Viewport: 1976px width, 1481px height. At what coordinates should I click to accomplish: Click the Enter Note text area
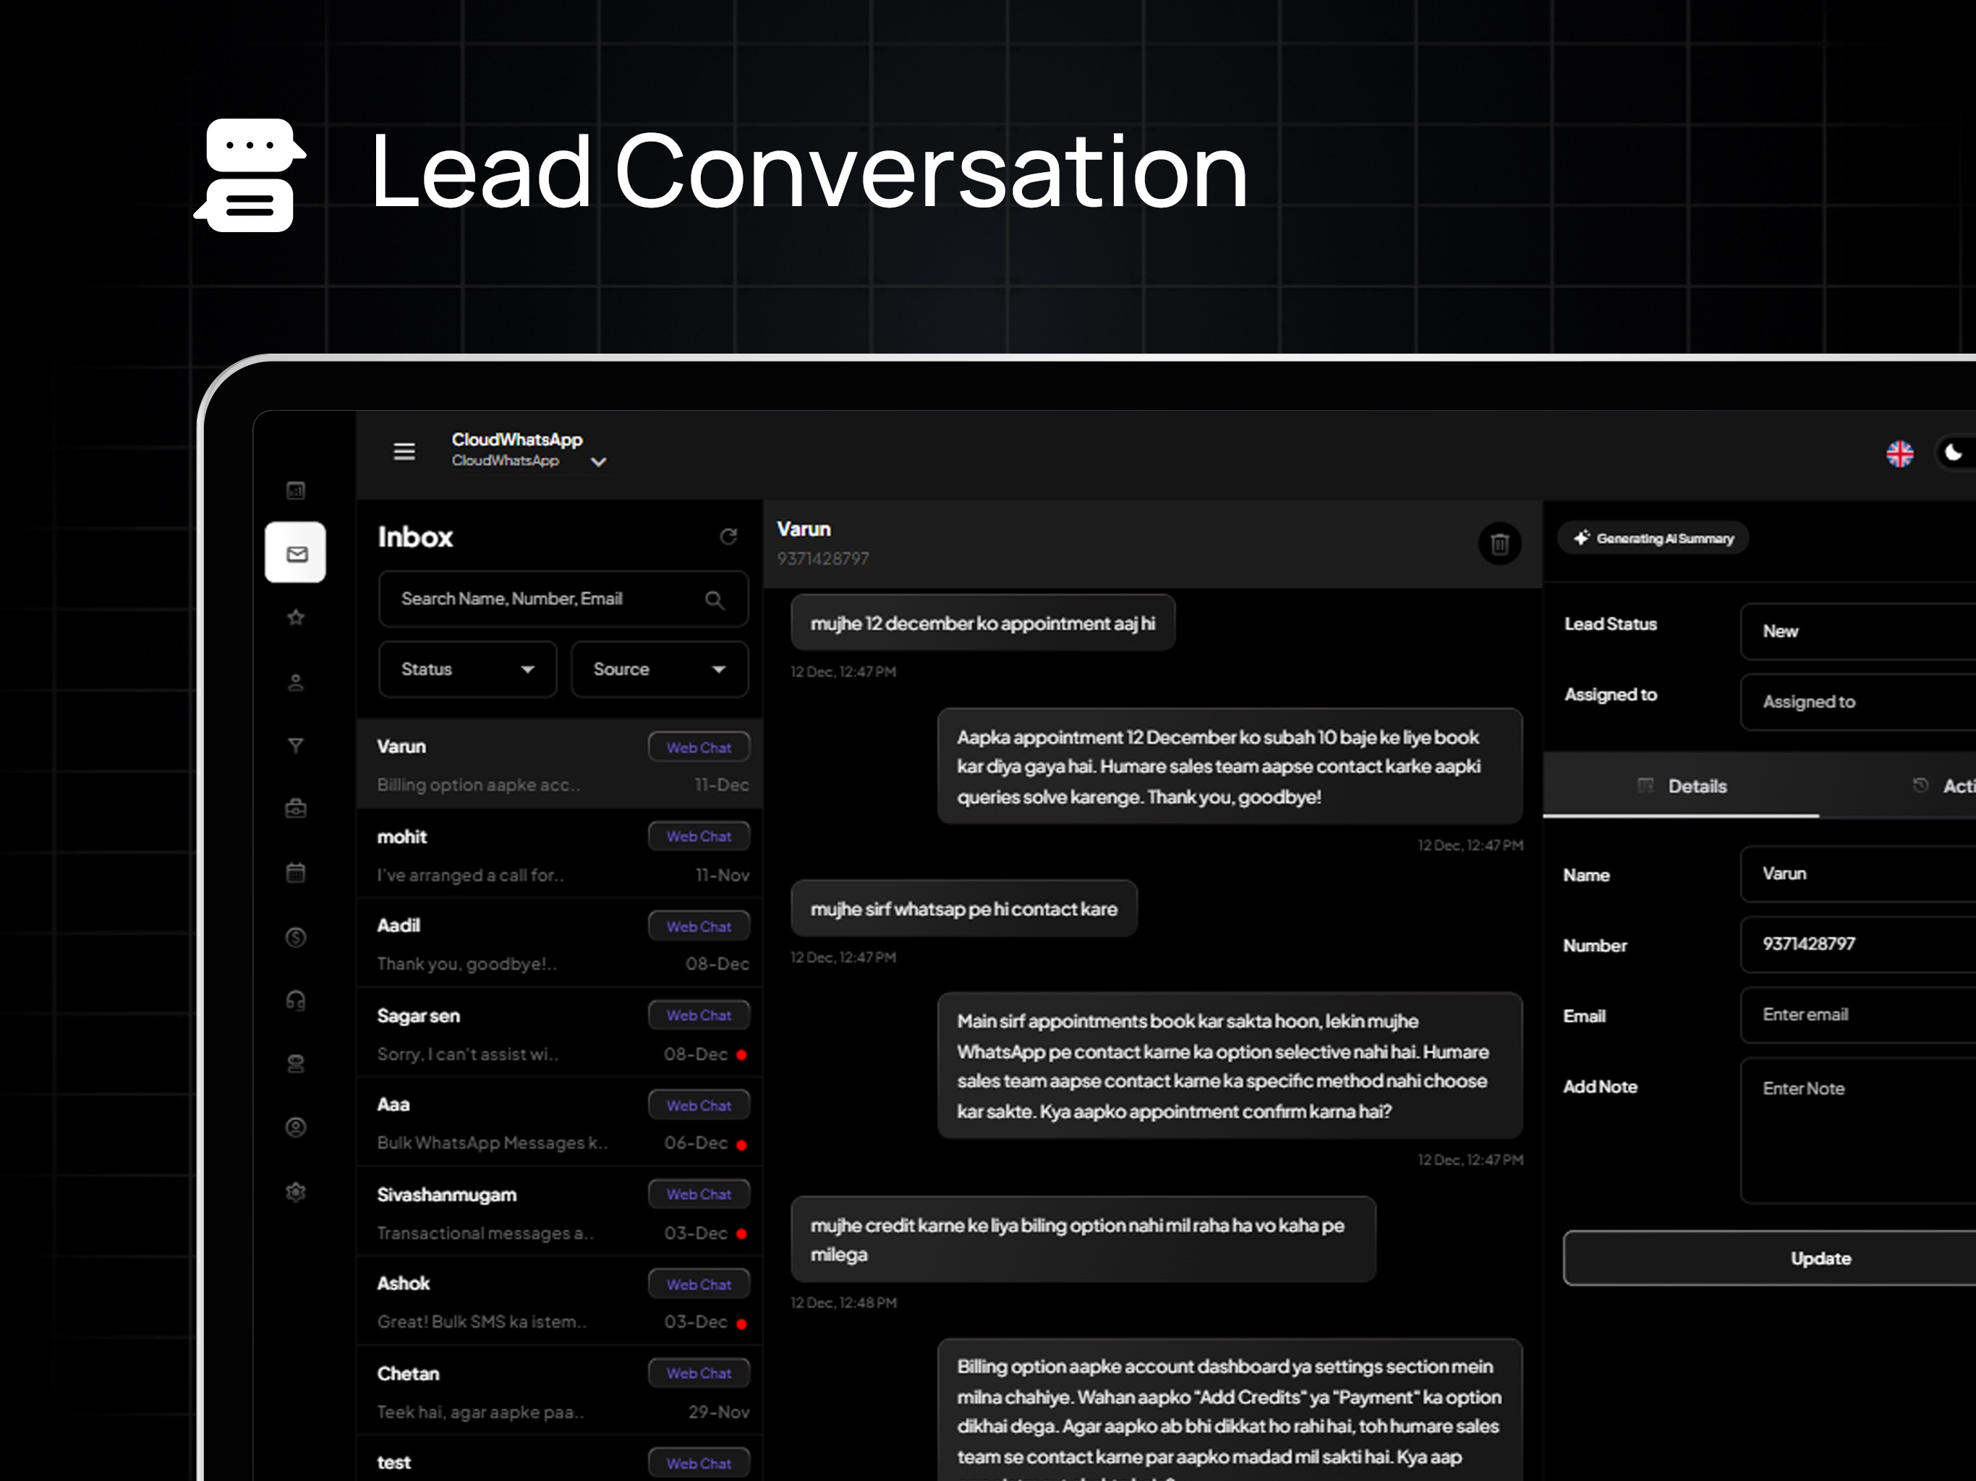point(1858,1131)
